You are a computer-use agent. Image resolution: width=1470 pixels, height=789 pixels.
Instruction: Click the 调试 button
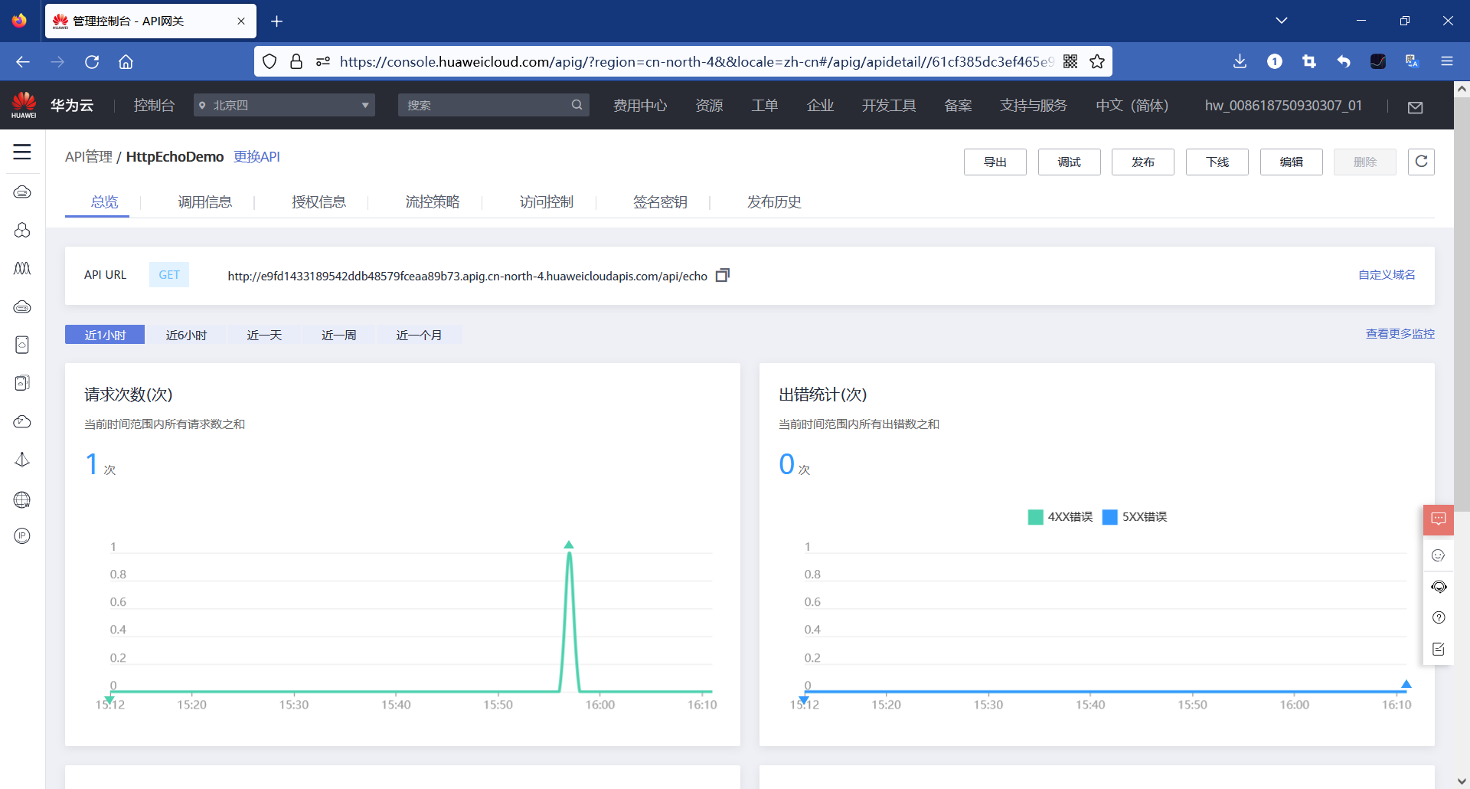click(1069, 162)
